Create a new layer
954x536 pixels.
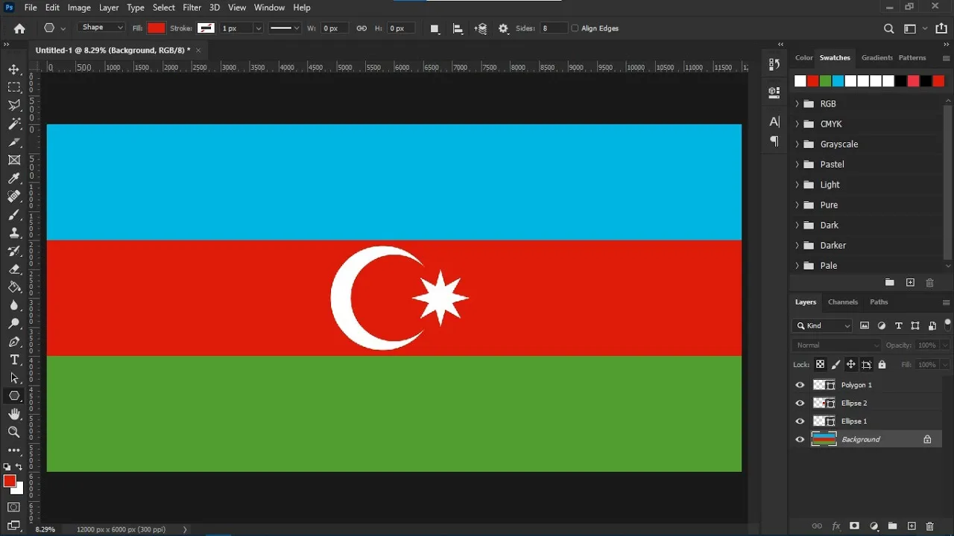pyautogui.click(x=911, y=526)
